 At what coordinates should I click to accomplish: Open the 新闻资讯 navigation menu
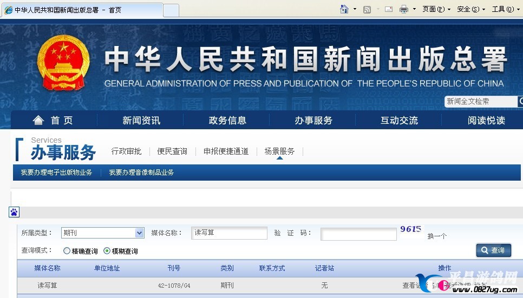tap(141, 120)
